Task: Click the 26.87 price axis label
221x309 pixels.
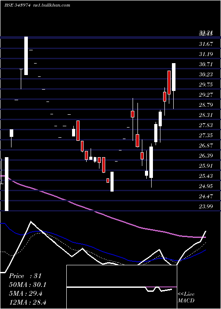Action: tap(206, 145)
